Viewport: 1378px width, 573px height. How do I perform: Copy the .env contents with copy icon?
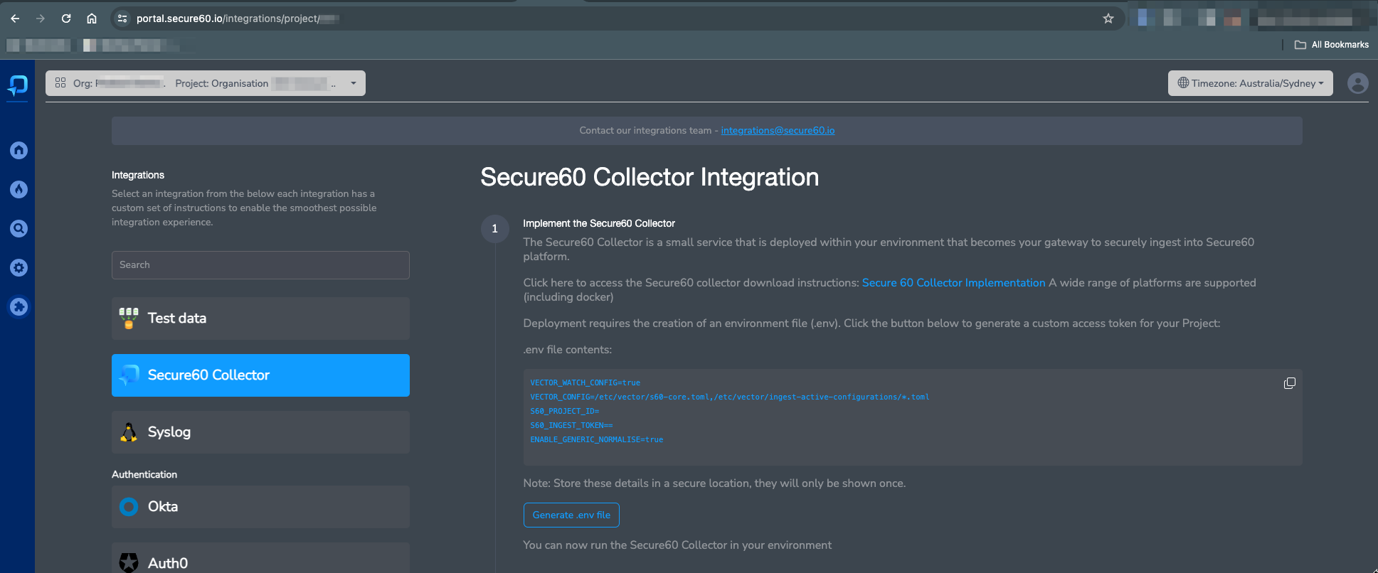click(x=1289, y=383)
